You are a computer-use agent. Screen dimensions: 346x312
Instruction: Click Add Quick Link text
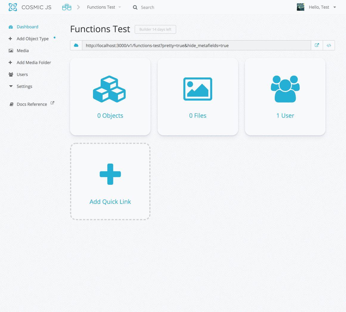110,202
